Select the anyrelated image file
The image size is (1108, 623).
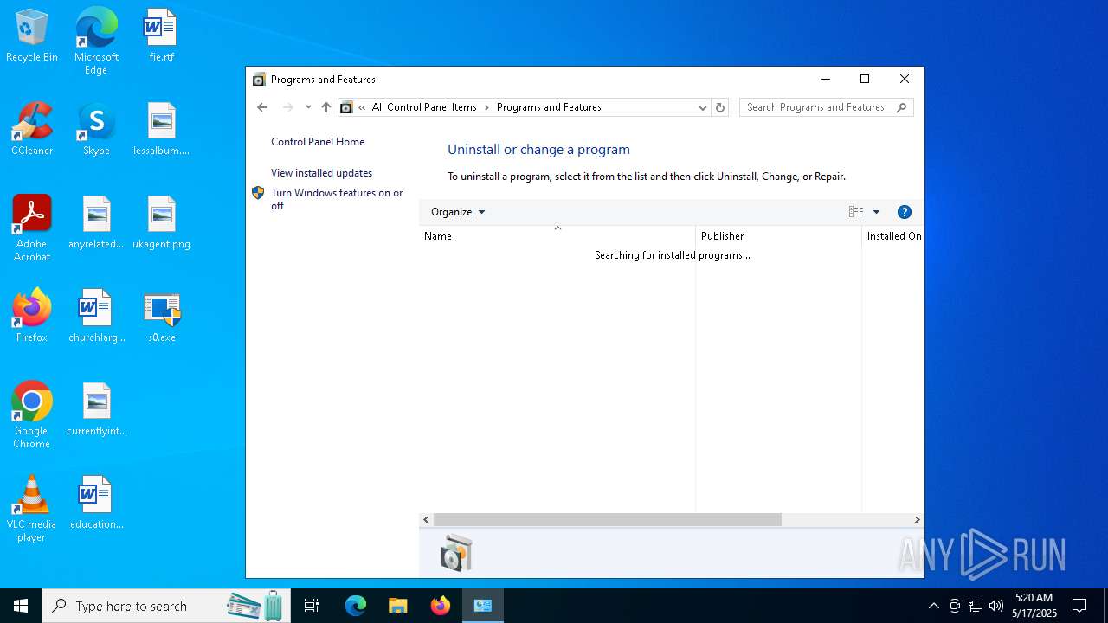point(96,223)
